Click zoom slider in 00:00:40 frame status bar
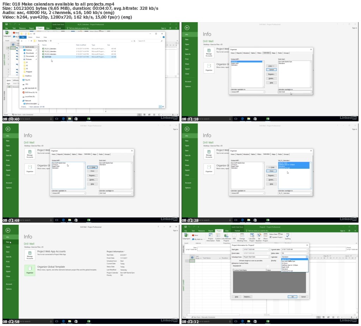Screen dimensions: 361x326 point(171,115)
